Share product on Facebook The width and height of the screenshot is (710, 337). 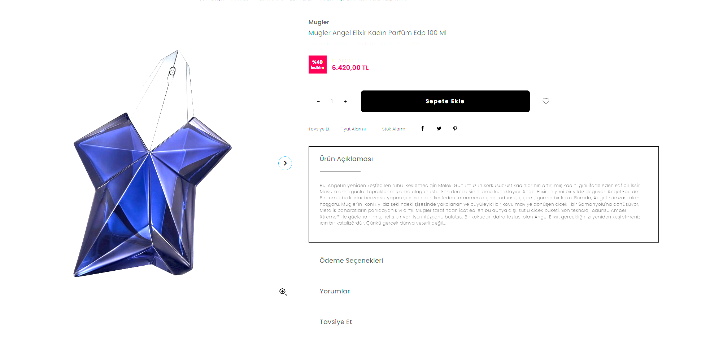point(422,129)
